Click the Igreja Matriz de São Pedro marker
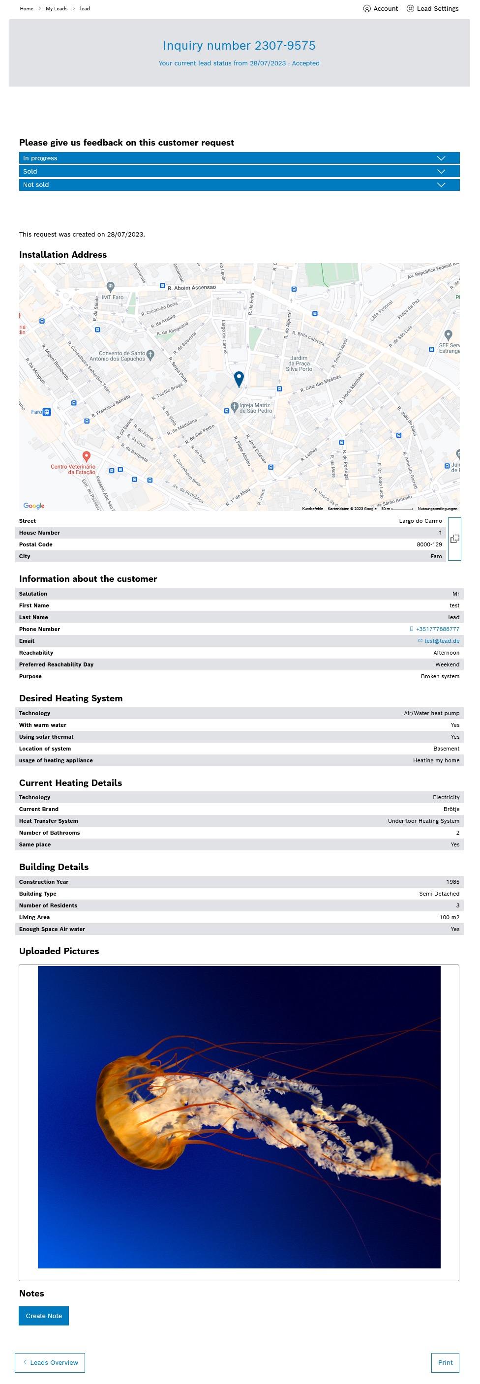 click(x=235, y=407)
